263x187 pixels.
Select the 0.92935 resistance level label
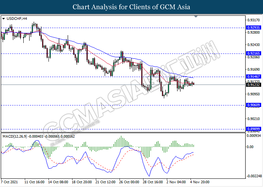[x=254, y=28]
